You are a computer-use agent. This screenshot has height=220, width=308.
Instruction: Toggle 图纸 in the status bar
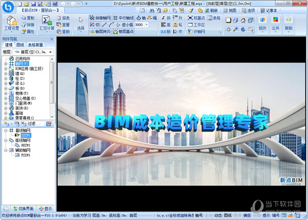pos(227,215)
